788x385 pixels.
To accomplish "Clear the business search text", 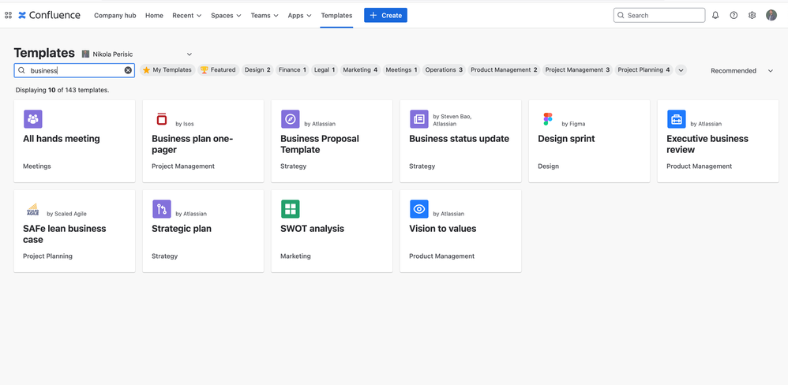I will (x=128, y=70).
